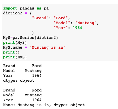Click the final 'print(MyS)' line of the cell
Viewport: 118px width, 109px height.
[15, 57]
